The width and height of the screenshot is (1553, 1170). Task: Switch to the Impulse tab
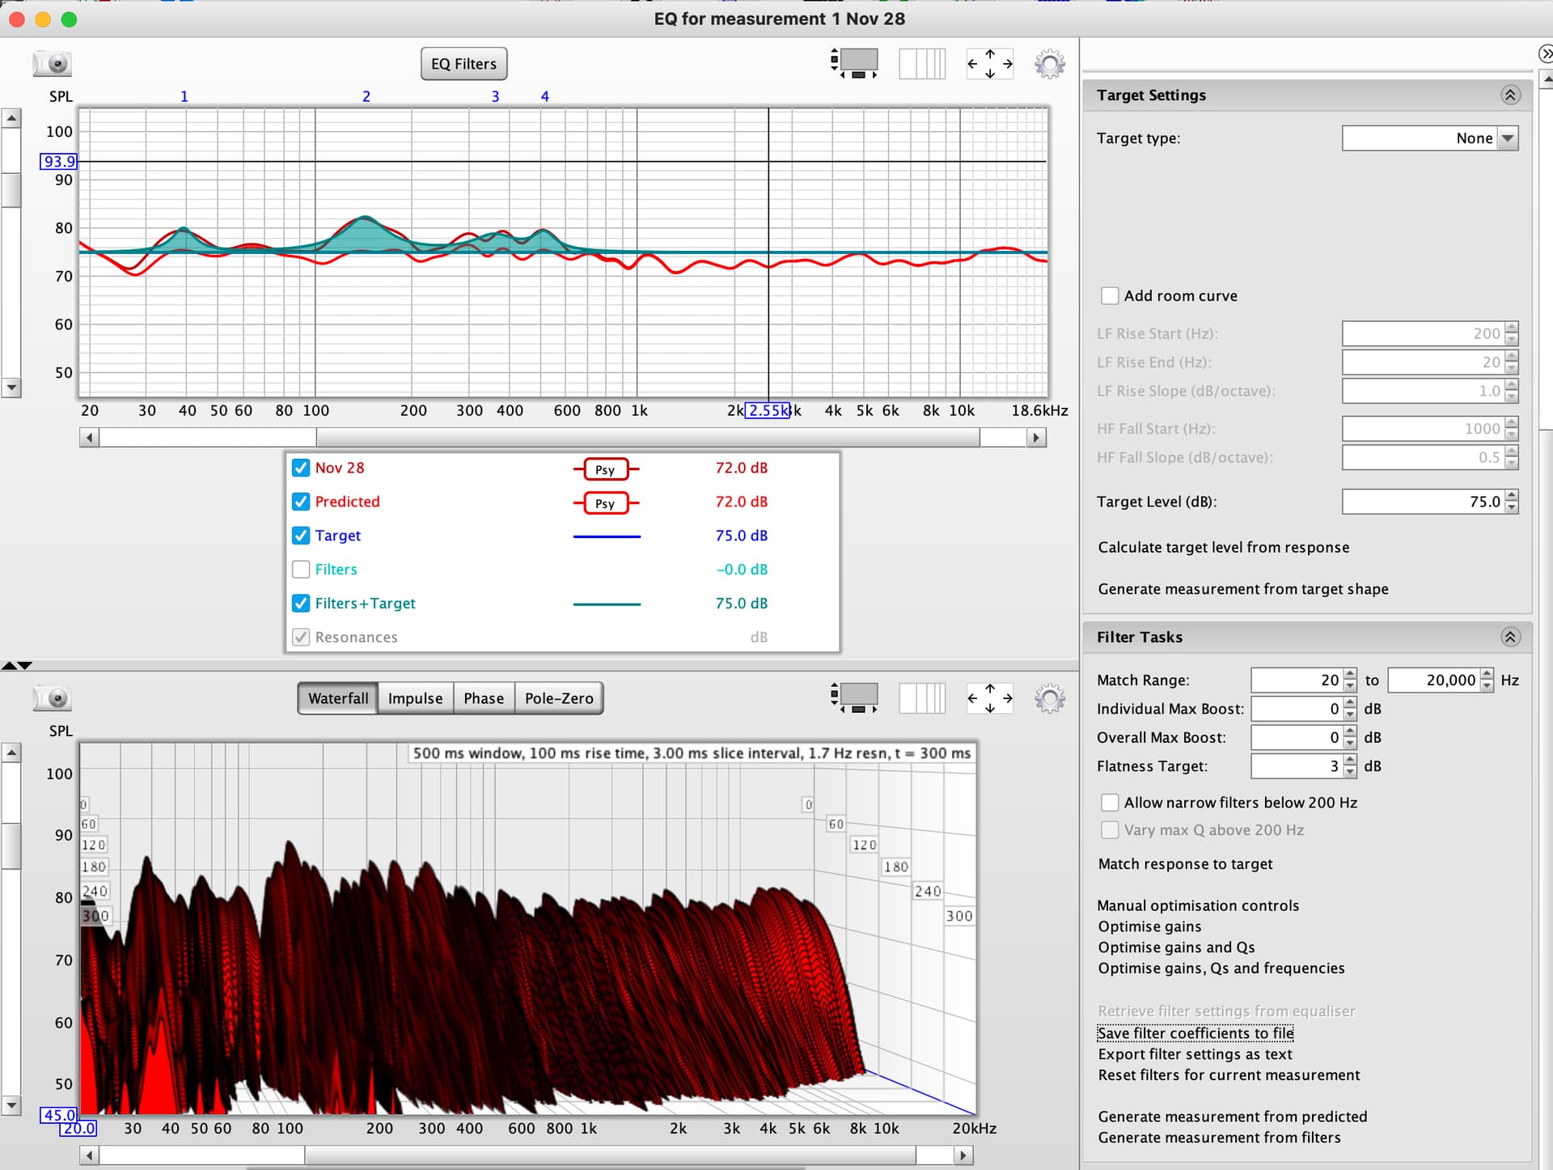(x=415, y=698)
